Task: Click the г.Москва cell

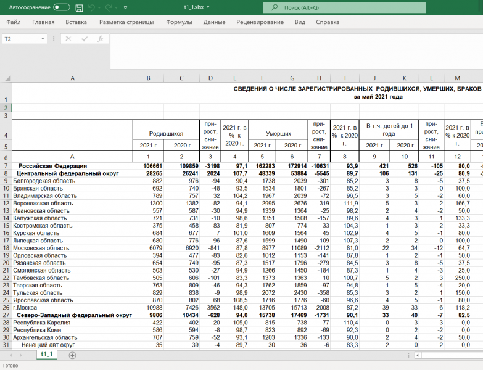Action: point(72,308)
